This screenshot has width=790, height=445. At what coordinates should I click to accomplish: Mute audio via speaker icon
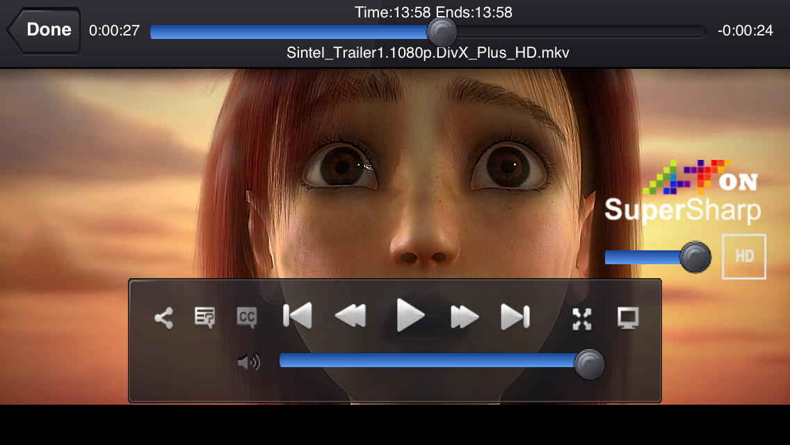coord(249,362)
